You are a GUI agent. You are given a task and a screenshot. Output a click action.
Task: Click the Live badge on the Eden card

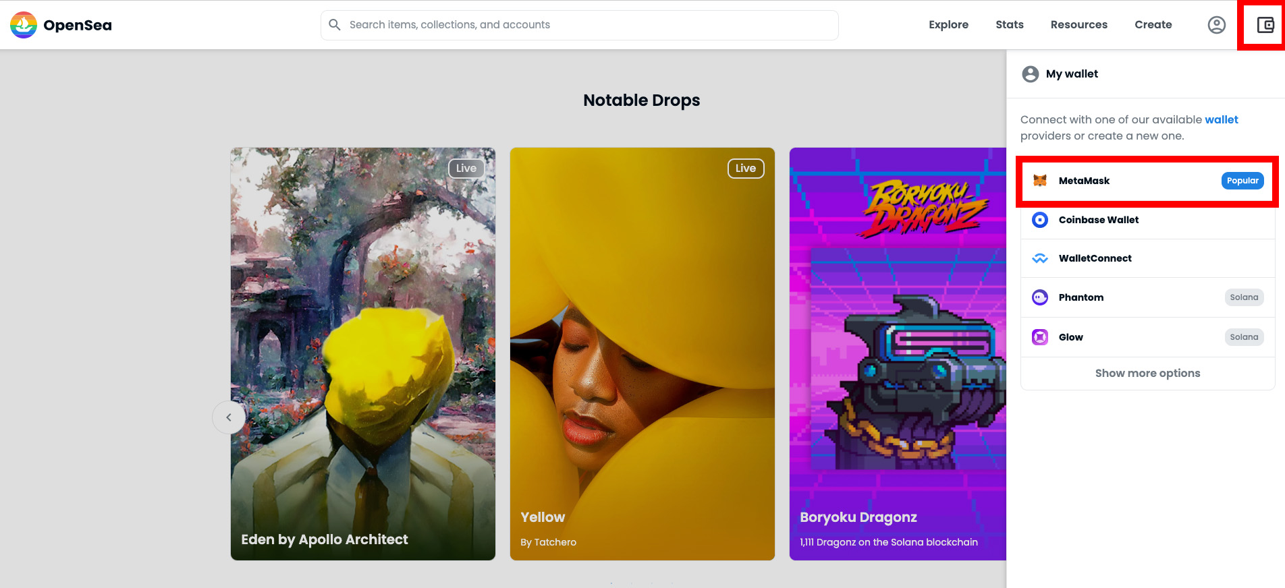coord(466,169)
